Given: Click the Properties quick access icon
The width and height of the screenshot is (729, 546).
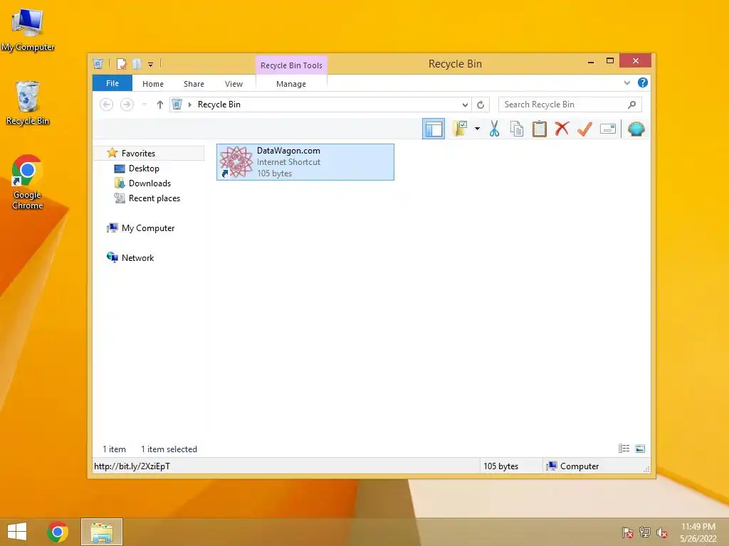Looking at the screenshot, I should click(x=121, y=63).
